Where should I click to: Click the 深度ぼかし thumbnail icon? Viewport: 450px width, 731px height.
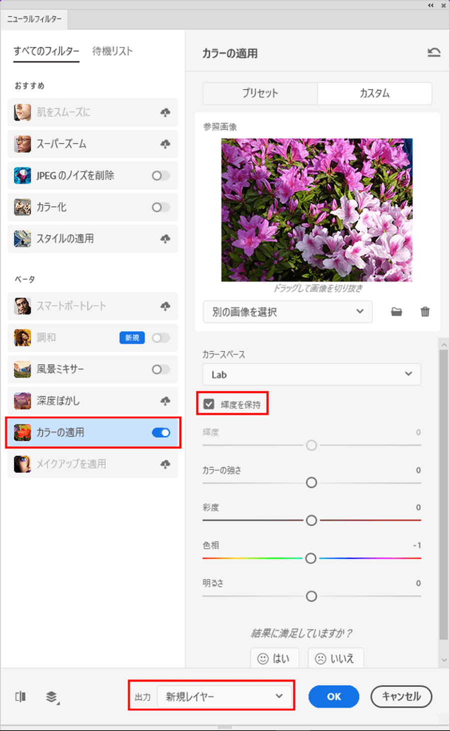pos(22,401)
